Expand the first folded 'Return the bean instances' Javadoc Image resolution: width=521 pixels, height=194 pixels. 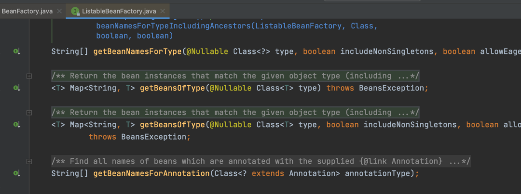(x=29, y=76)
